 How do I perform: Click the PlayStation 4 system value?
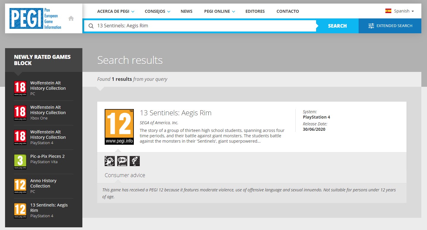pos(316,117)
